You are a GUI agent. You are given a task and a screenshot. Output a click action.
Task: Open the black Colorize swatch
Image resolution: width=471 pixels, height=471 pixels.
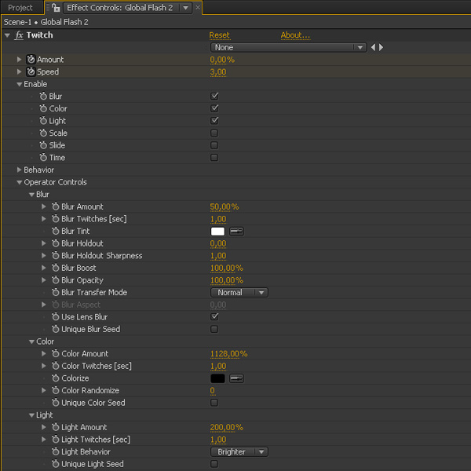(217, 378)
